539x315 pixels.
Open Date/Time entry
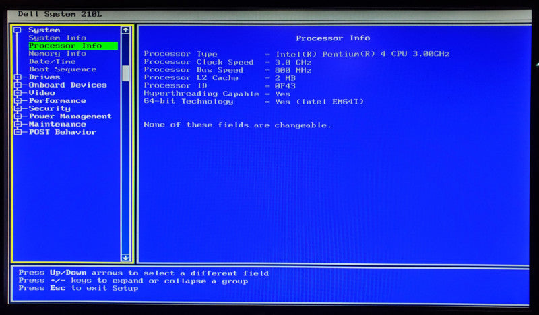[x=52, y=61]
